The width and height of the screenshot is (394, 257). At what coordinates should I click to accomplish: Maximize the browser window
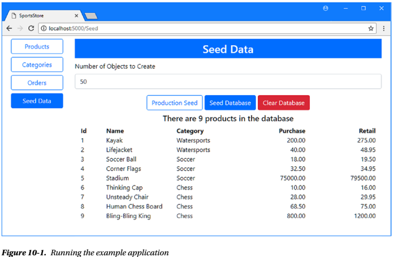click(x=363, y=9)
